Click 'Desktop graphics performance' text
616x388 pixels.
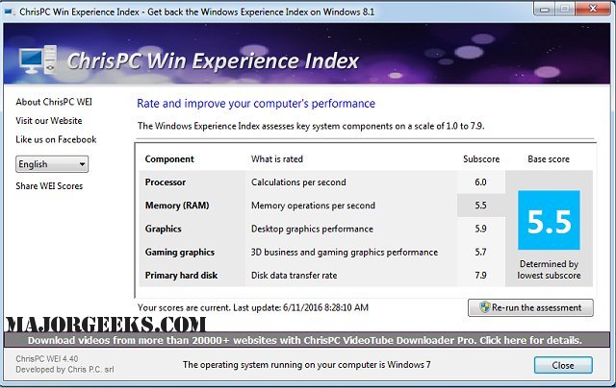coord(312,229)
